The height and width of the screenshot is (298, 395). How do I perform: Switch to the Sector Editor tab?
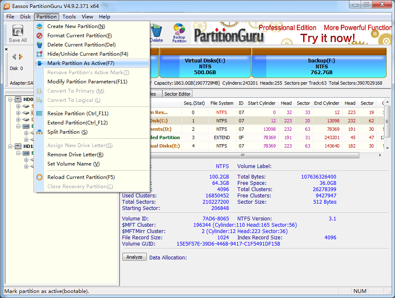(x=177, y=94)
